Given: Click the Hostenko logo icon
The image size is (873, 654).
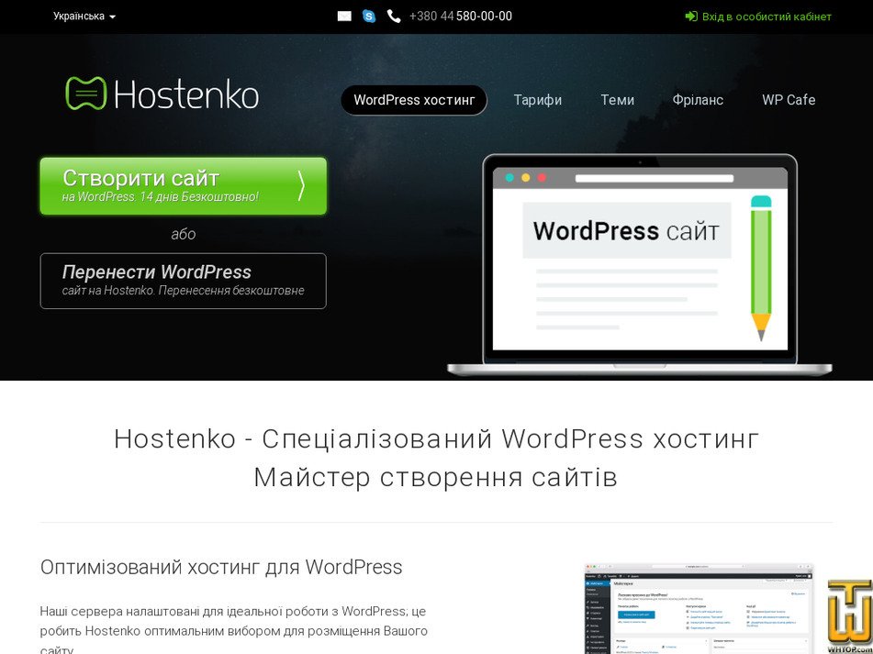Looking at the screenshot, I should [85, 93].
